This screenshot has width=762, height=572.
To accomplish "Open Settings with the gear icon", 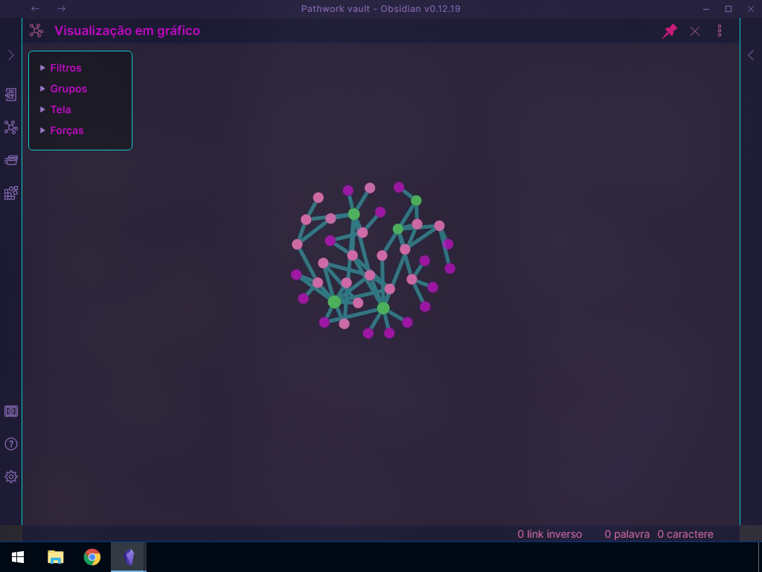I will (x=10, y=477).
